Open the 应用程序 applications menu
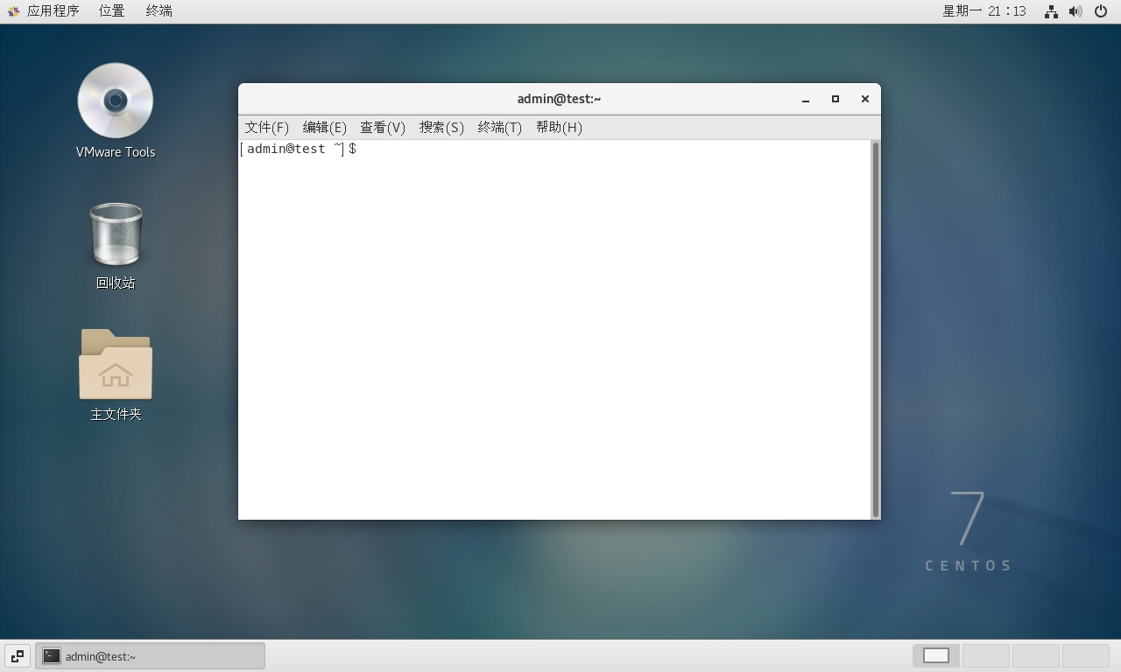Viewport: 1121px width, 672px height. point(53,11)
